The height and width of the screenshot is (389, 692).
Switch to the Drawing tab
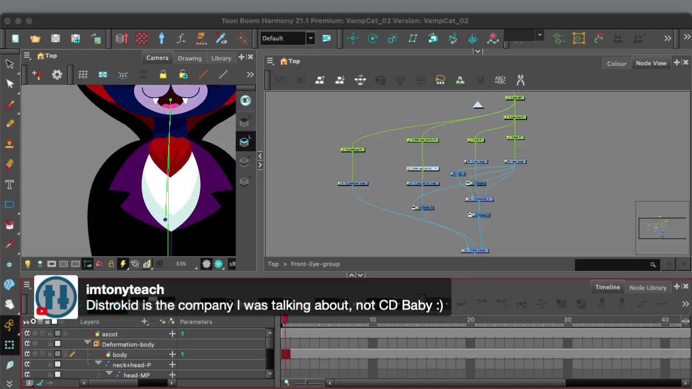coord(190,58)
